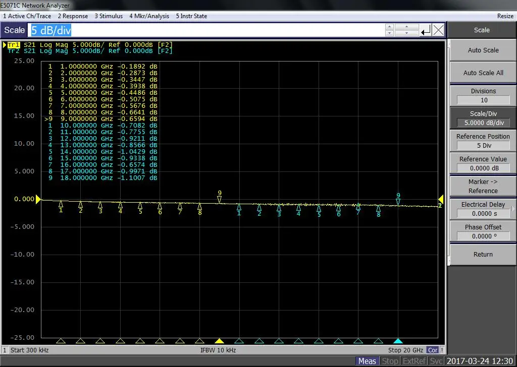Viewport: 517px width, 367px height.
Task: Click cyan marker 9 above the trace
Action: [398, 199]
